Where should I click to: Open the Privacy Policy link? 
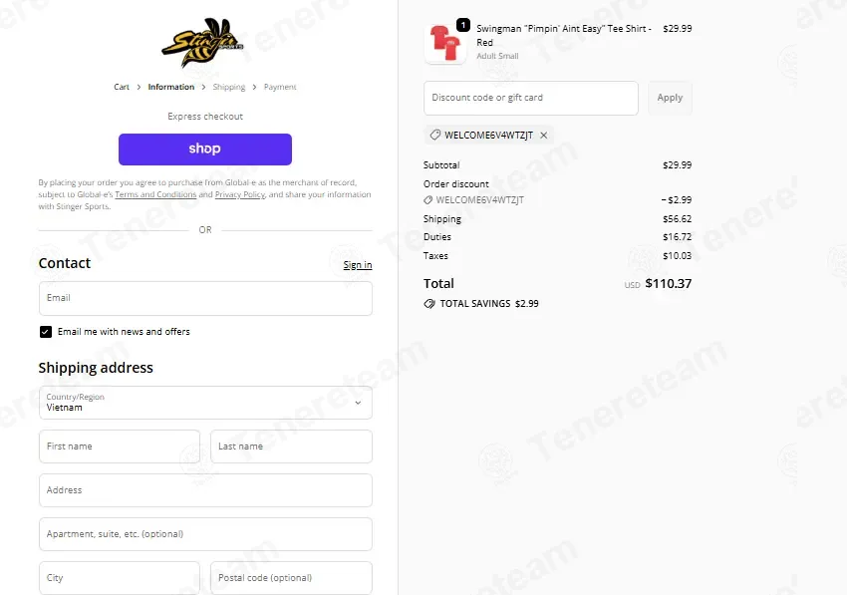[x=240, y=194]
